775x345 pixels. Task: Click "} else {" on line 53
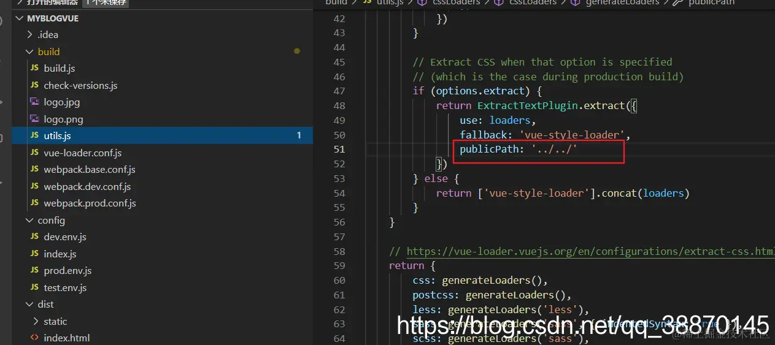tap(436, 179)
